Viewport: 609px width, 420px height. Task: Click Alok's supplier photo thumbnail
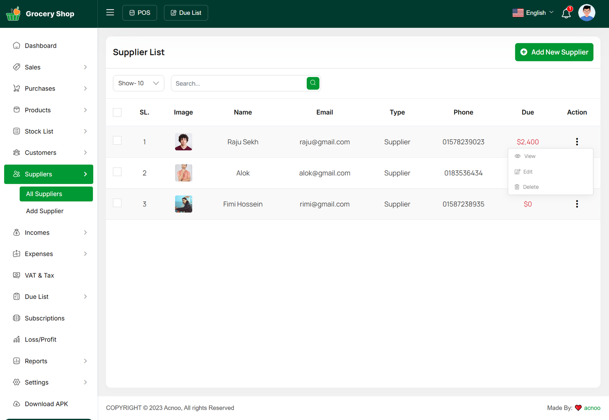183,173
